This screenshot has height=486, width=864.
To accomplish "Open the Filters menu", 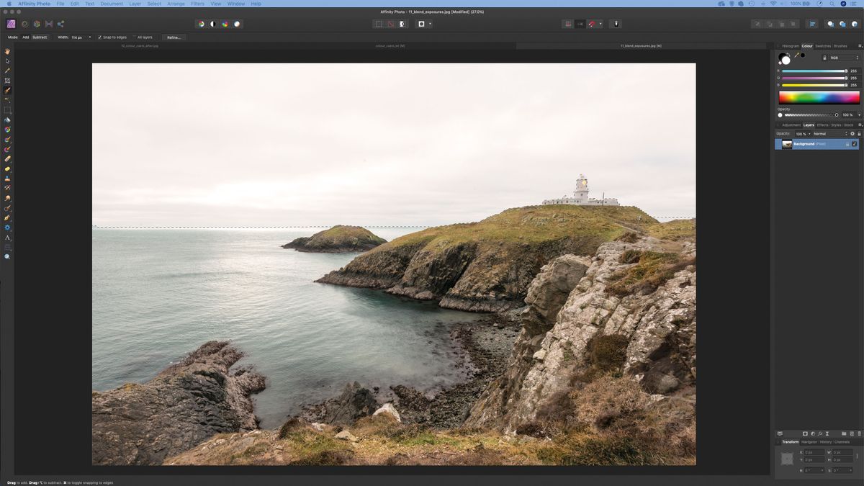I will coord(197,4).
